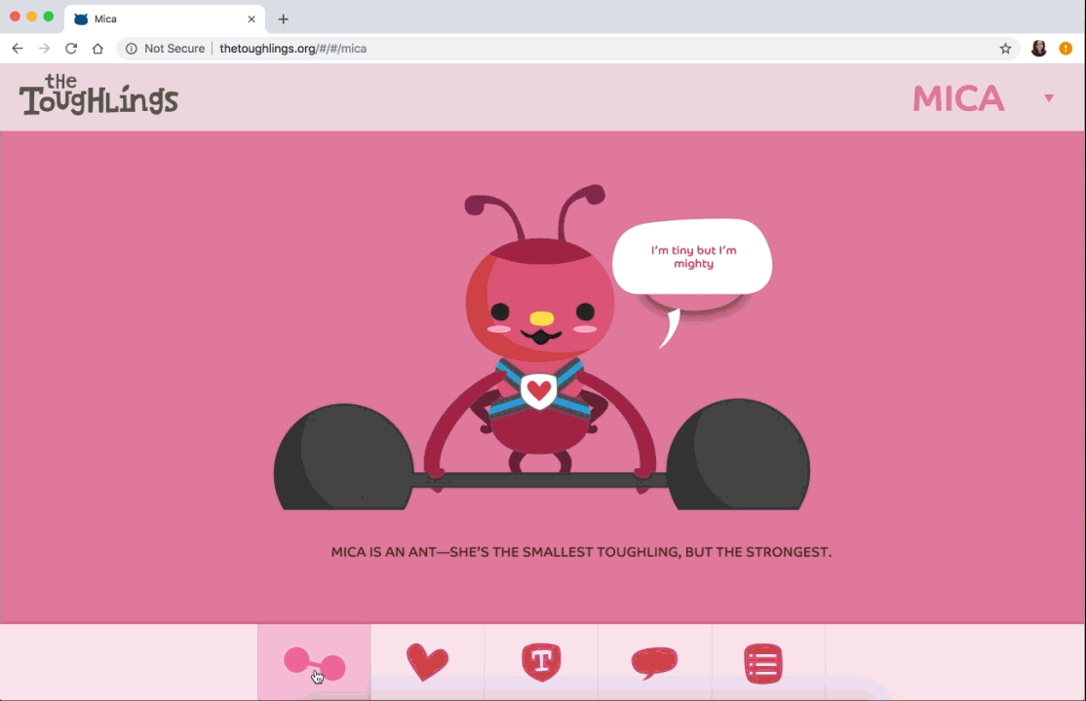The image size is (1086, 701).
Task: Open the speech bubble chat icon
Action: coord(654,663)
